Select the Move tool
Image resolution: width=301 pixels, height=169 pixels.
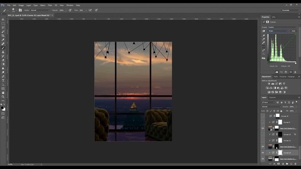coord(3,20)
